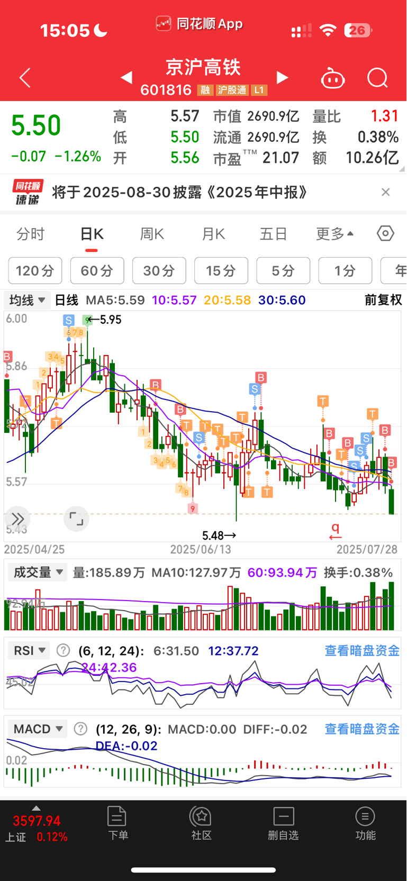Change 前复权 adjustment mode
This screenshot has height=881, width=407.
[383, 300]
